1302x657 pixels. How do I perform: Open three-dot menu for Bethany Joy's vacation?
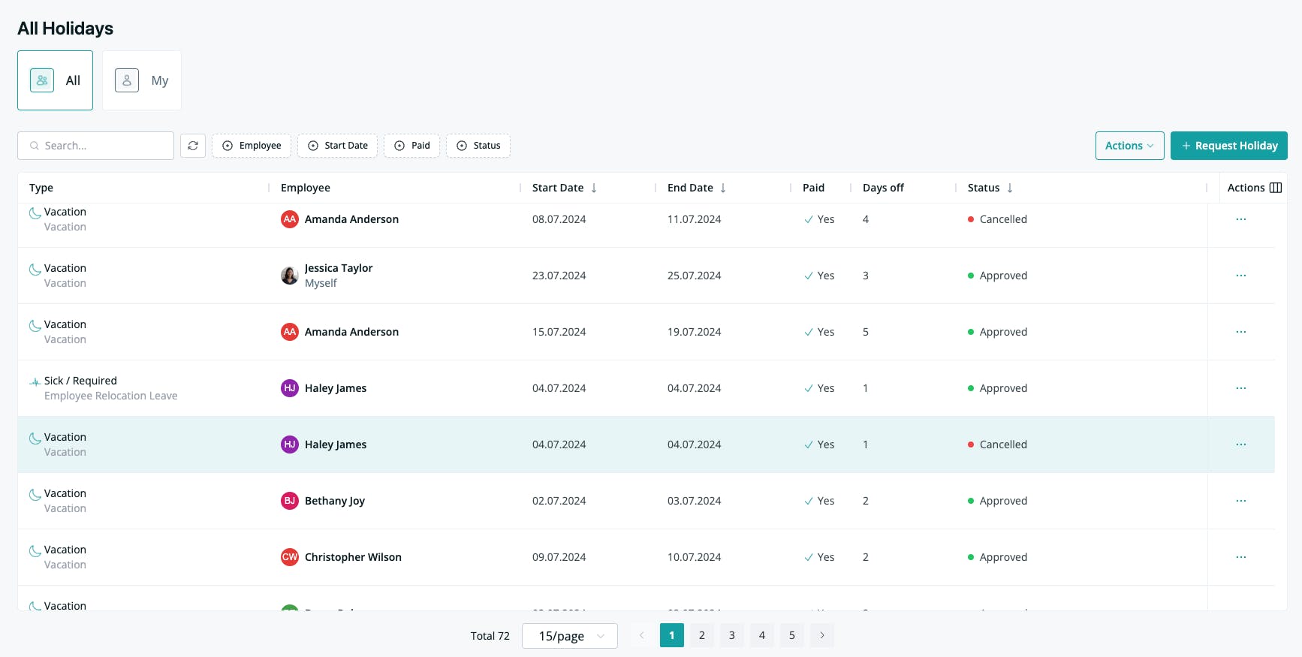pos(1240,501)
